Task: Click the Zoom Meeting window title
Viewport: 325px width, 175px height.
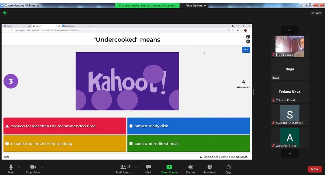Action: click(22, 6)
